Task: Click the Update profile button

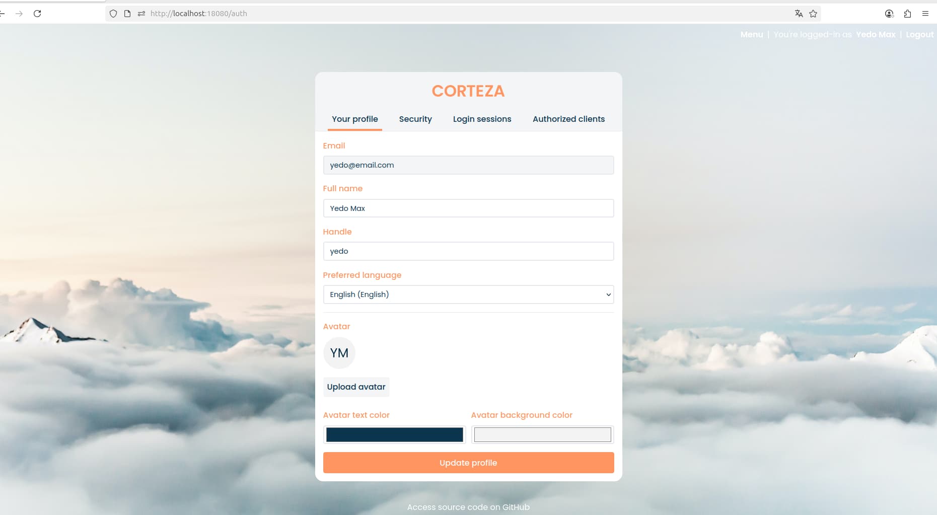Action: 468,463
